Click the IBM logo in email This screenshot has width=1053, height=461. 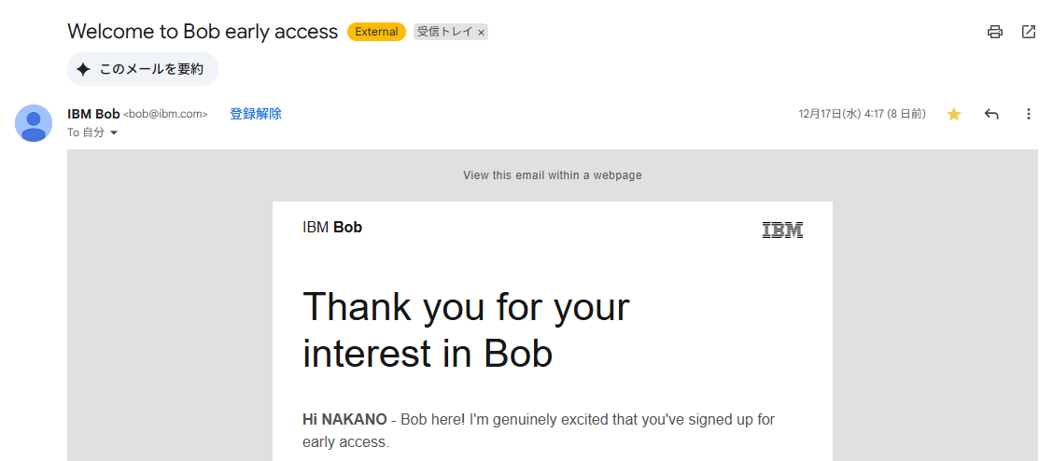pos(782,230)
